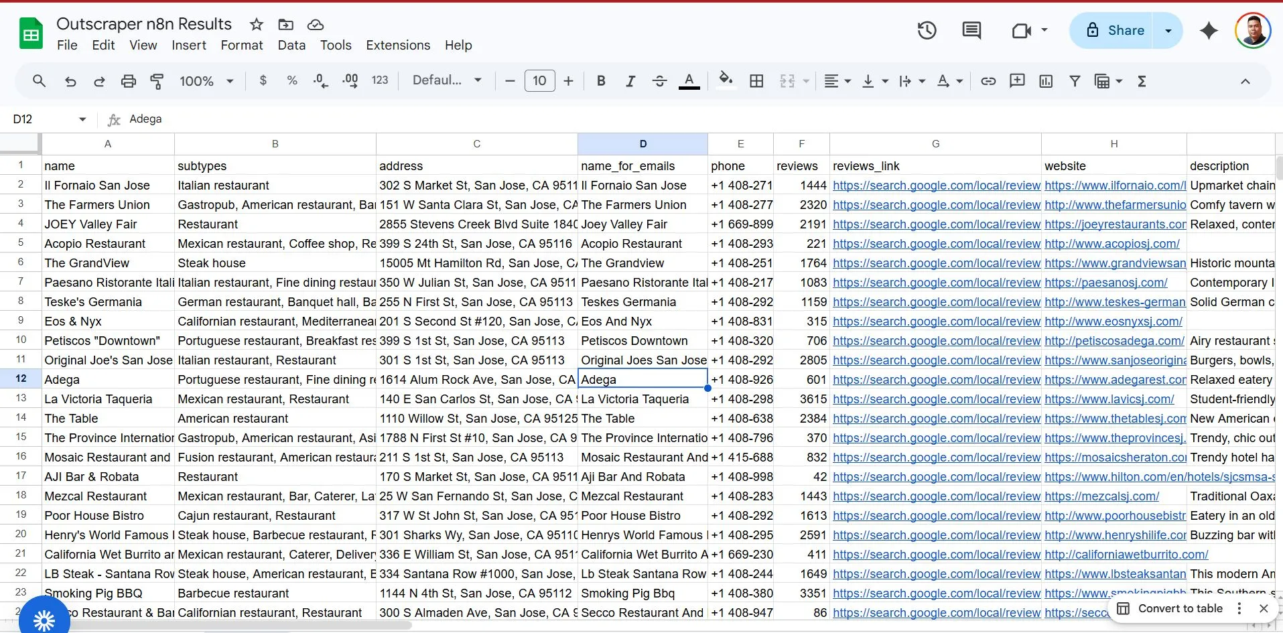Toggle strikethrough formatting
The width and height of the screenshot is (1283, 633).
(x=659, y=81)
